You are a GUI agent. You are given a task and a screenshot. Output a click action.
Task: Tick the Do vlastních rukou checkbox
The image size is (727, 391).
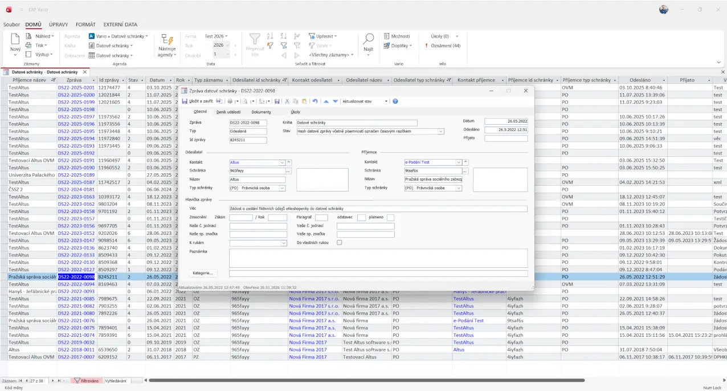tap(340, 243)
